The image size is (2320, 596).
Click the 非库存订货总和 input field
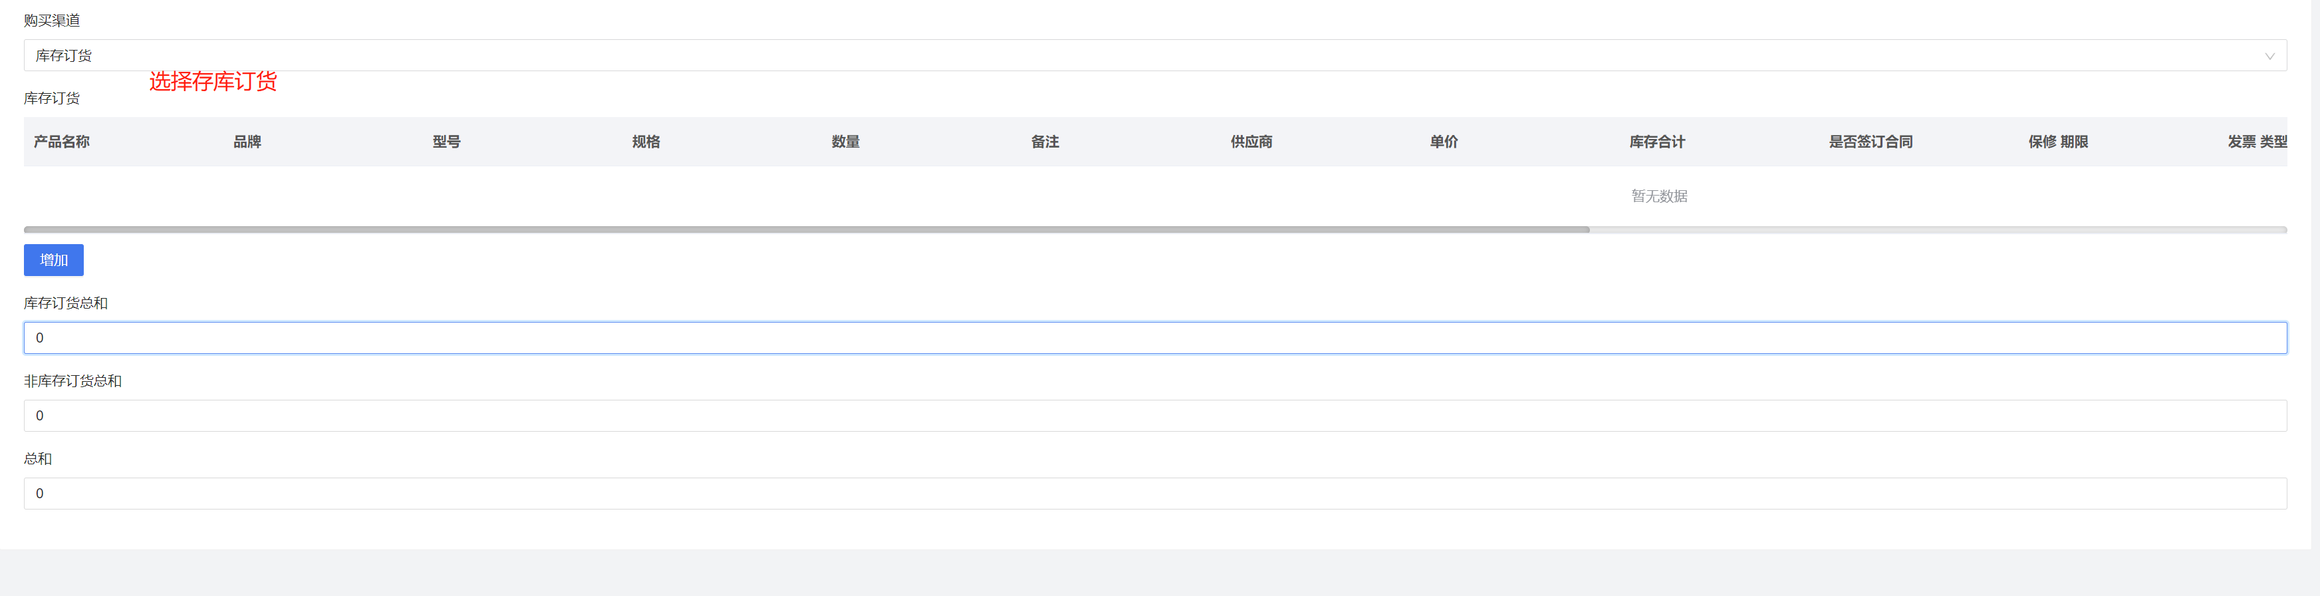click(x=1154, y=415)
